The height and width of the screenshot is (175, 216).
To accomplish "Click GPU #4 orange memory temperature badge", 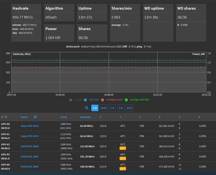I will (x=123, y=169).
